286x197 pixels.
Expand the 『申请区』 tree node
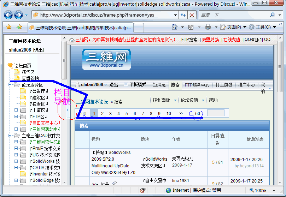[16, 110]
